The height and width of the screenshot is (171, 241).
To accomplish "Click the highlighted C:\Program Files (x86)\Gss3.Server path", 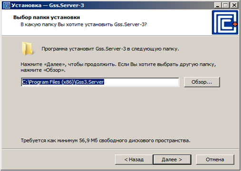I will (x=63, y=82).
